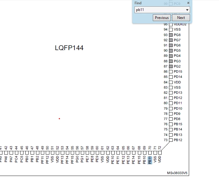This screenshot has width=219, height=179.
Task: Click the PG2 pin label
Action: click(x=177, y=66)
